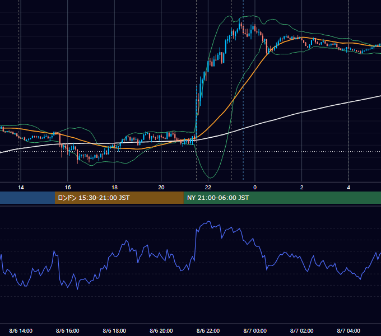Click the blue session band before ロンドン

[x=27, y=198]
